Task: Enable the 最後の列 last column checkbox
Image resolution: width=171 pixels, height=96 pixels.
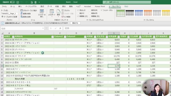Action: click(x=90, y=13)
